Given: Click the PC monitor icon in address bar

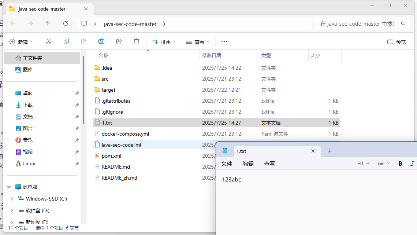Looking at the screenshot, I should (x=84, y=24).
